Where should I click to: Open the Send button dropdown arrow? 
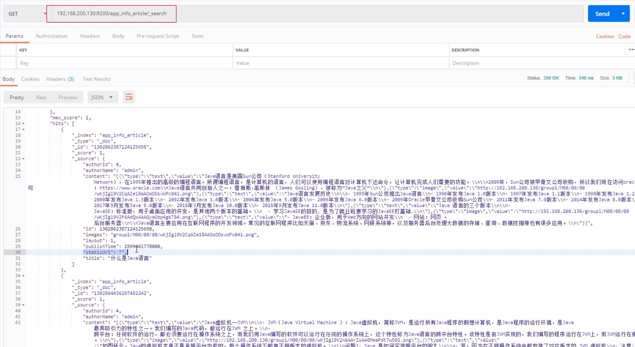(x=623, y=14)
